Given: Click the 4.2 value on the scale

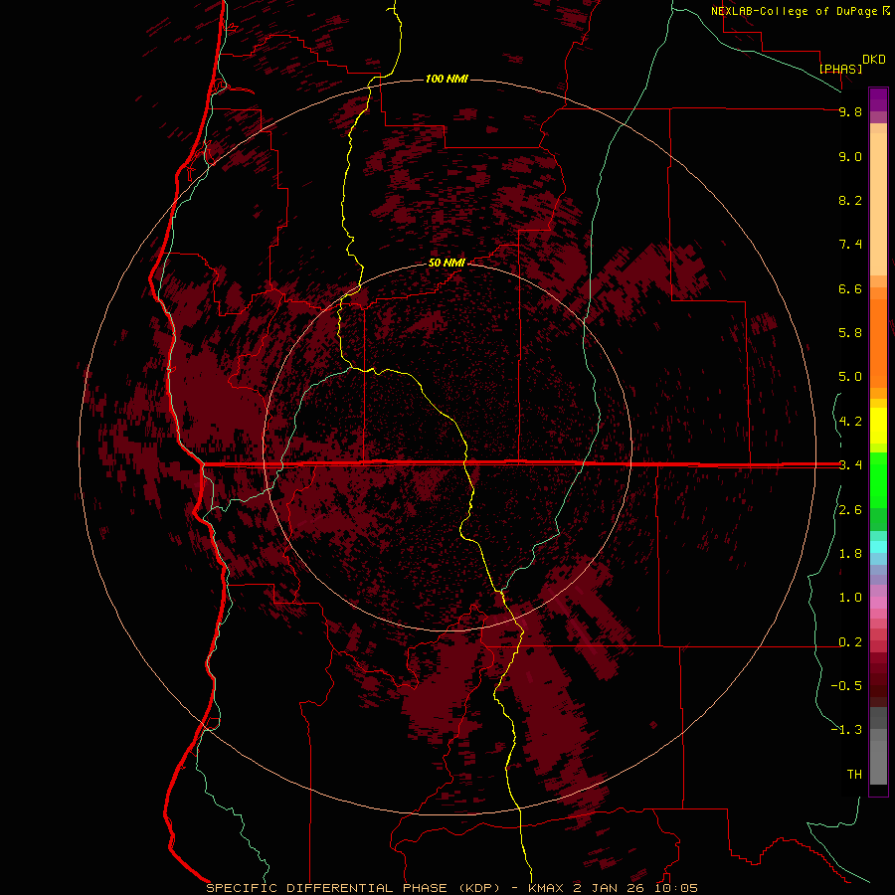Looking at the screenshot, I should point(850,422).
